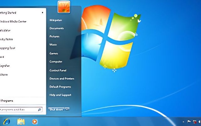
Task: Open the network tray icon with red X
Action: click(x=195, y=122)
